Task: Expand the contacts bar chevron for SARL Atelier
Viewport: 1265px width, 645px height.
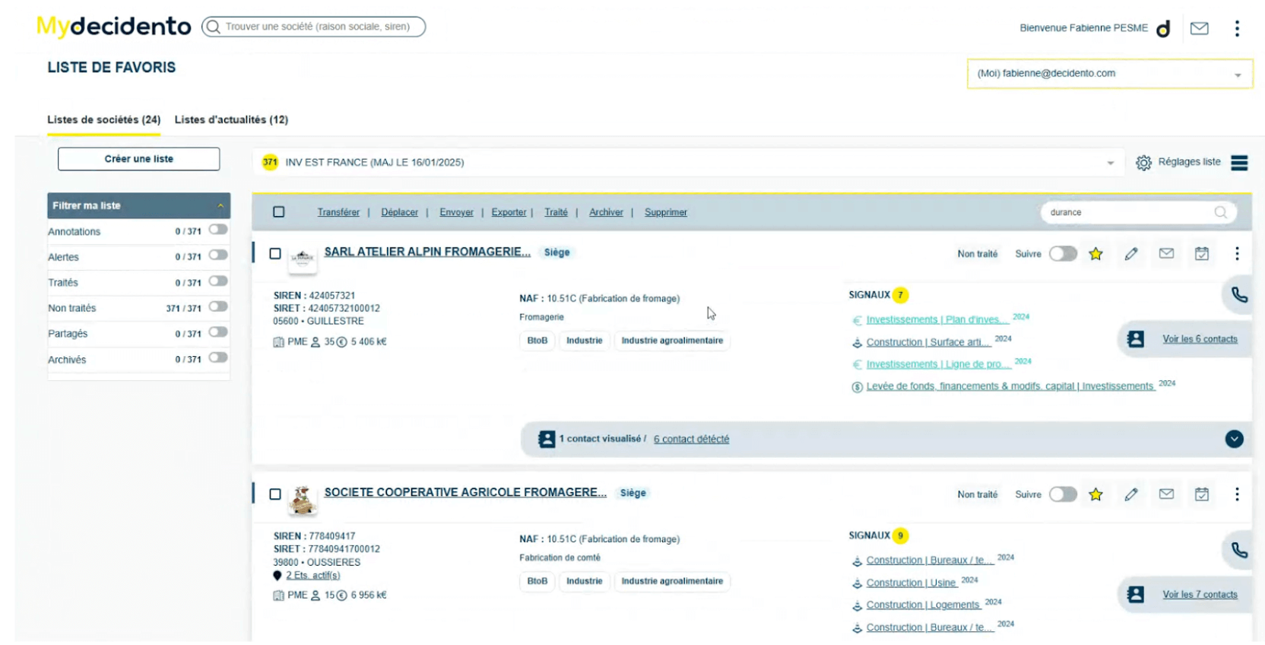Action: pos(1234,439)
